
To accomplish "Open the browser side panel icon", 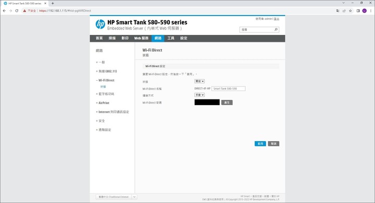I will [x=358, y=11].
